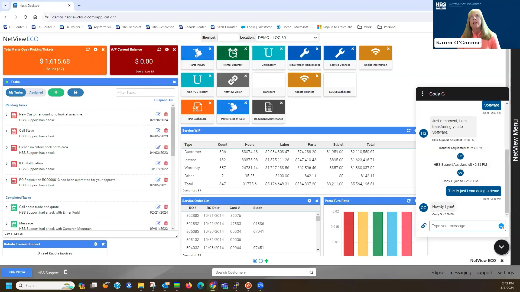Open the Cody G chat options menu

[x=422, y=94]
